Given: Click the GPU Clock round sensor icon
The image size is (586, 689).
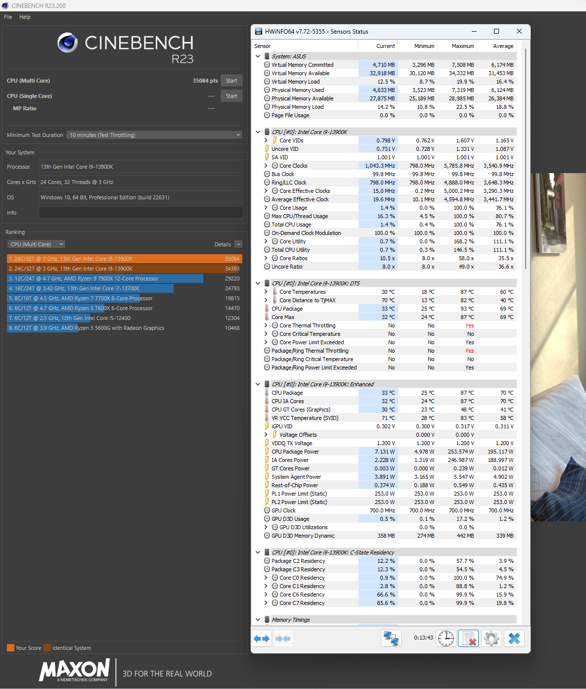Looking at the screenshot, I should 267,510.
